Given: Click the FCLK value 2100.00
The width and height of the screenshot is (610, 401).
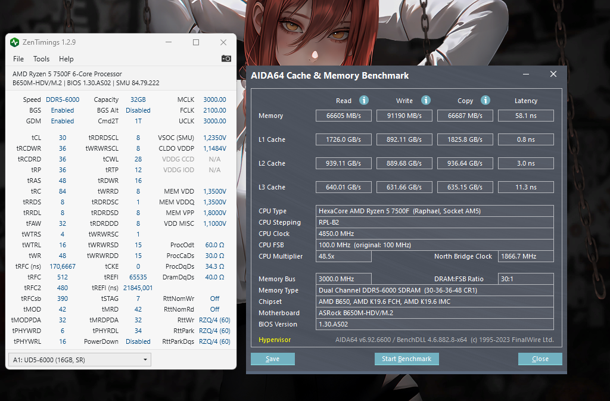Looking at the screenshot, I should (x=214, y=110).
